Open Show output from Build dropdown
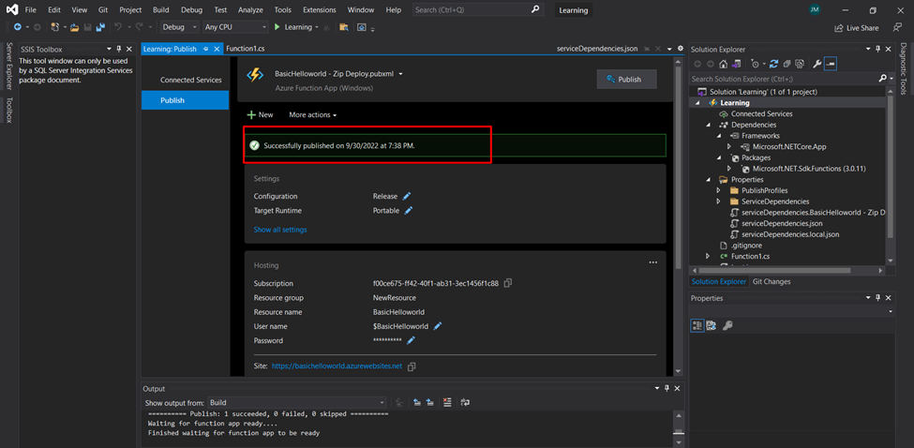This screenshot has height=448, width=914. tap(297, 403)
